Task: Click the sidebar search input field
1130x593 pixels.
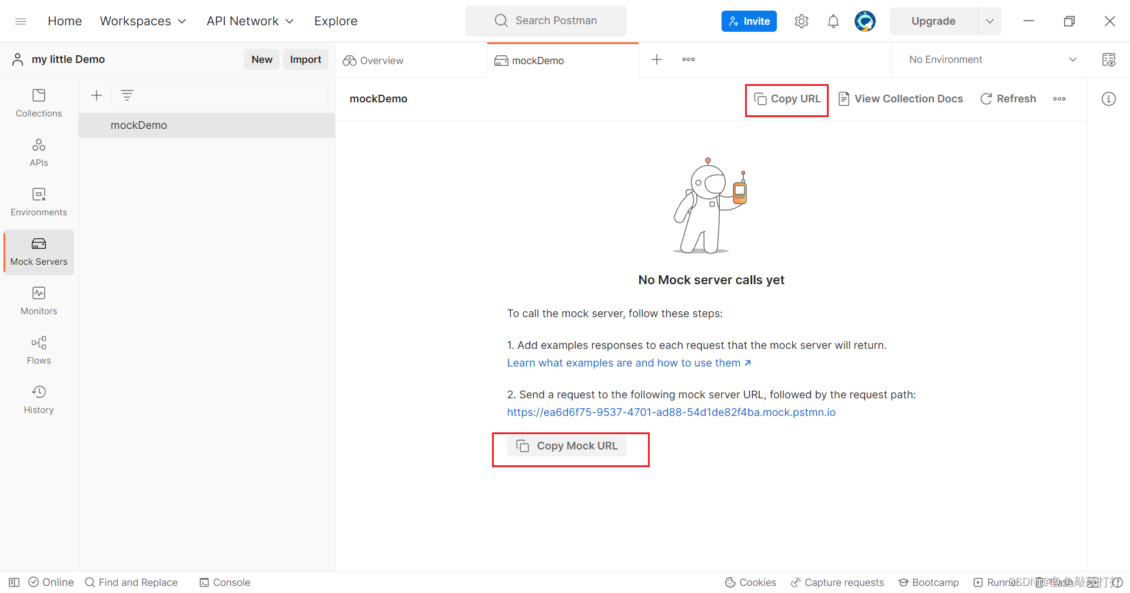Action: tap(224, 95)
